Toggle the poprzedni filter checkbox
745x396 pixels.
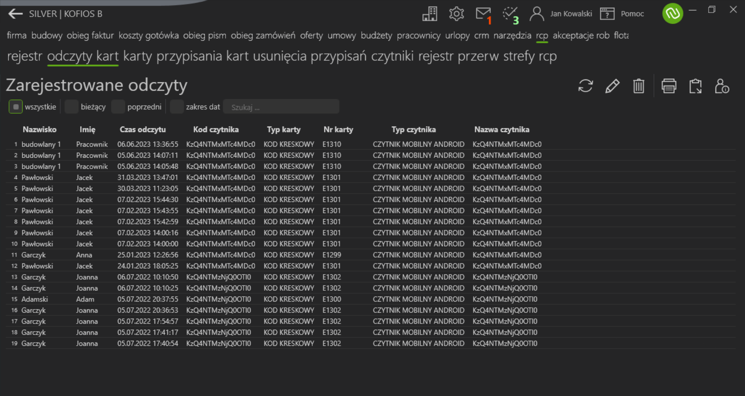pyautogui.click(x=118, y=107)
